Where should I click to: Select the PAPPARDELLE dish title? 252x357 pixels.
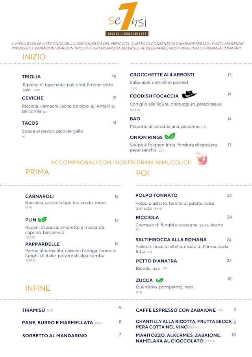point(43,244)
